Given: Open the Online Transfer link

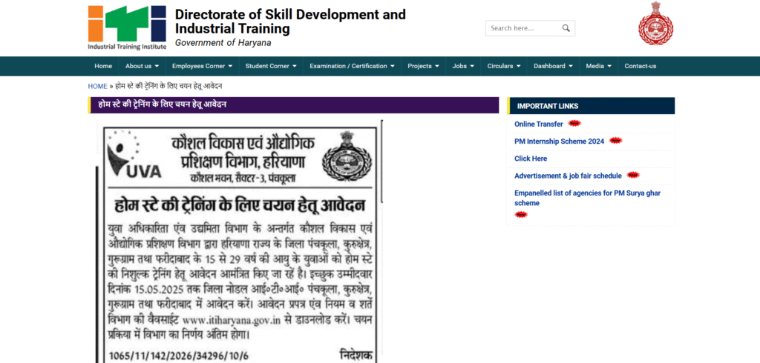Looking at the screenshot, I should [x=538, y=124].
